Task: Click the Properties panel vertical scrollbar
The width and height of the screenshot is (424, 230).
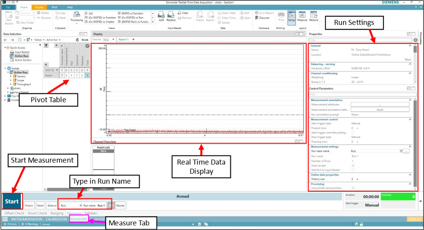Action: pyautogui.click(x=415, y=64)
